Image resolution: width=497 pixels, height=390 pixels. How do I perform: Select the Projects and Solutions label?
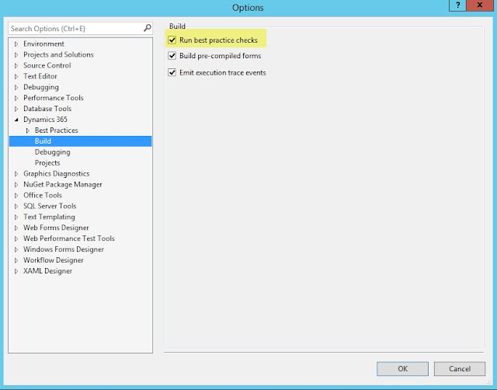(58, 54)
